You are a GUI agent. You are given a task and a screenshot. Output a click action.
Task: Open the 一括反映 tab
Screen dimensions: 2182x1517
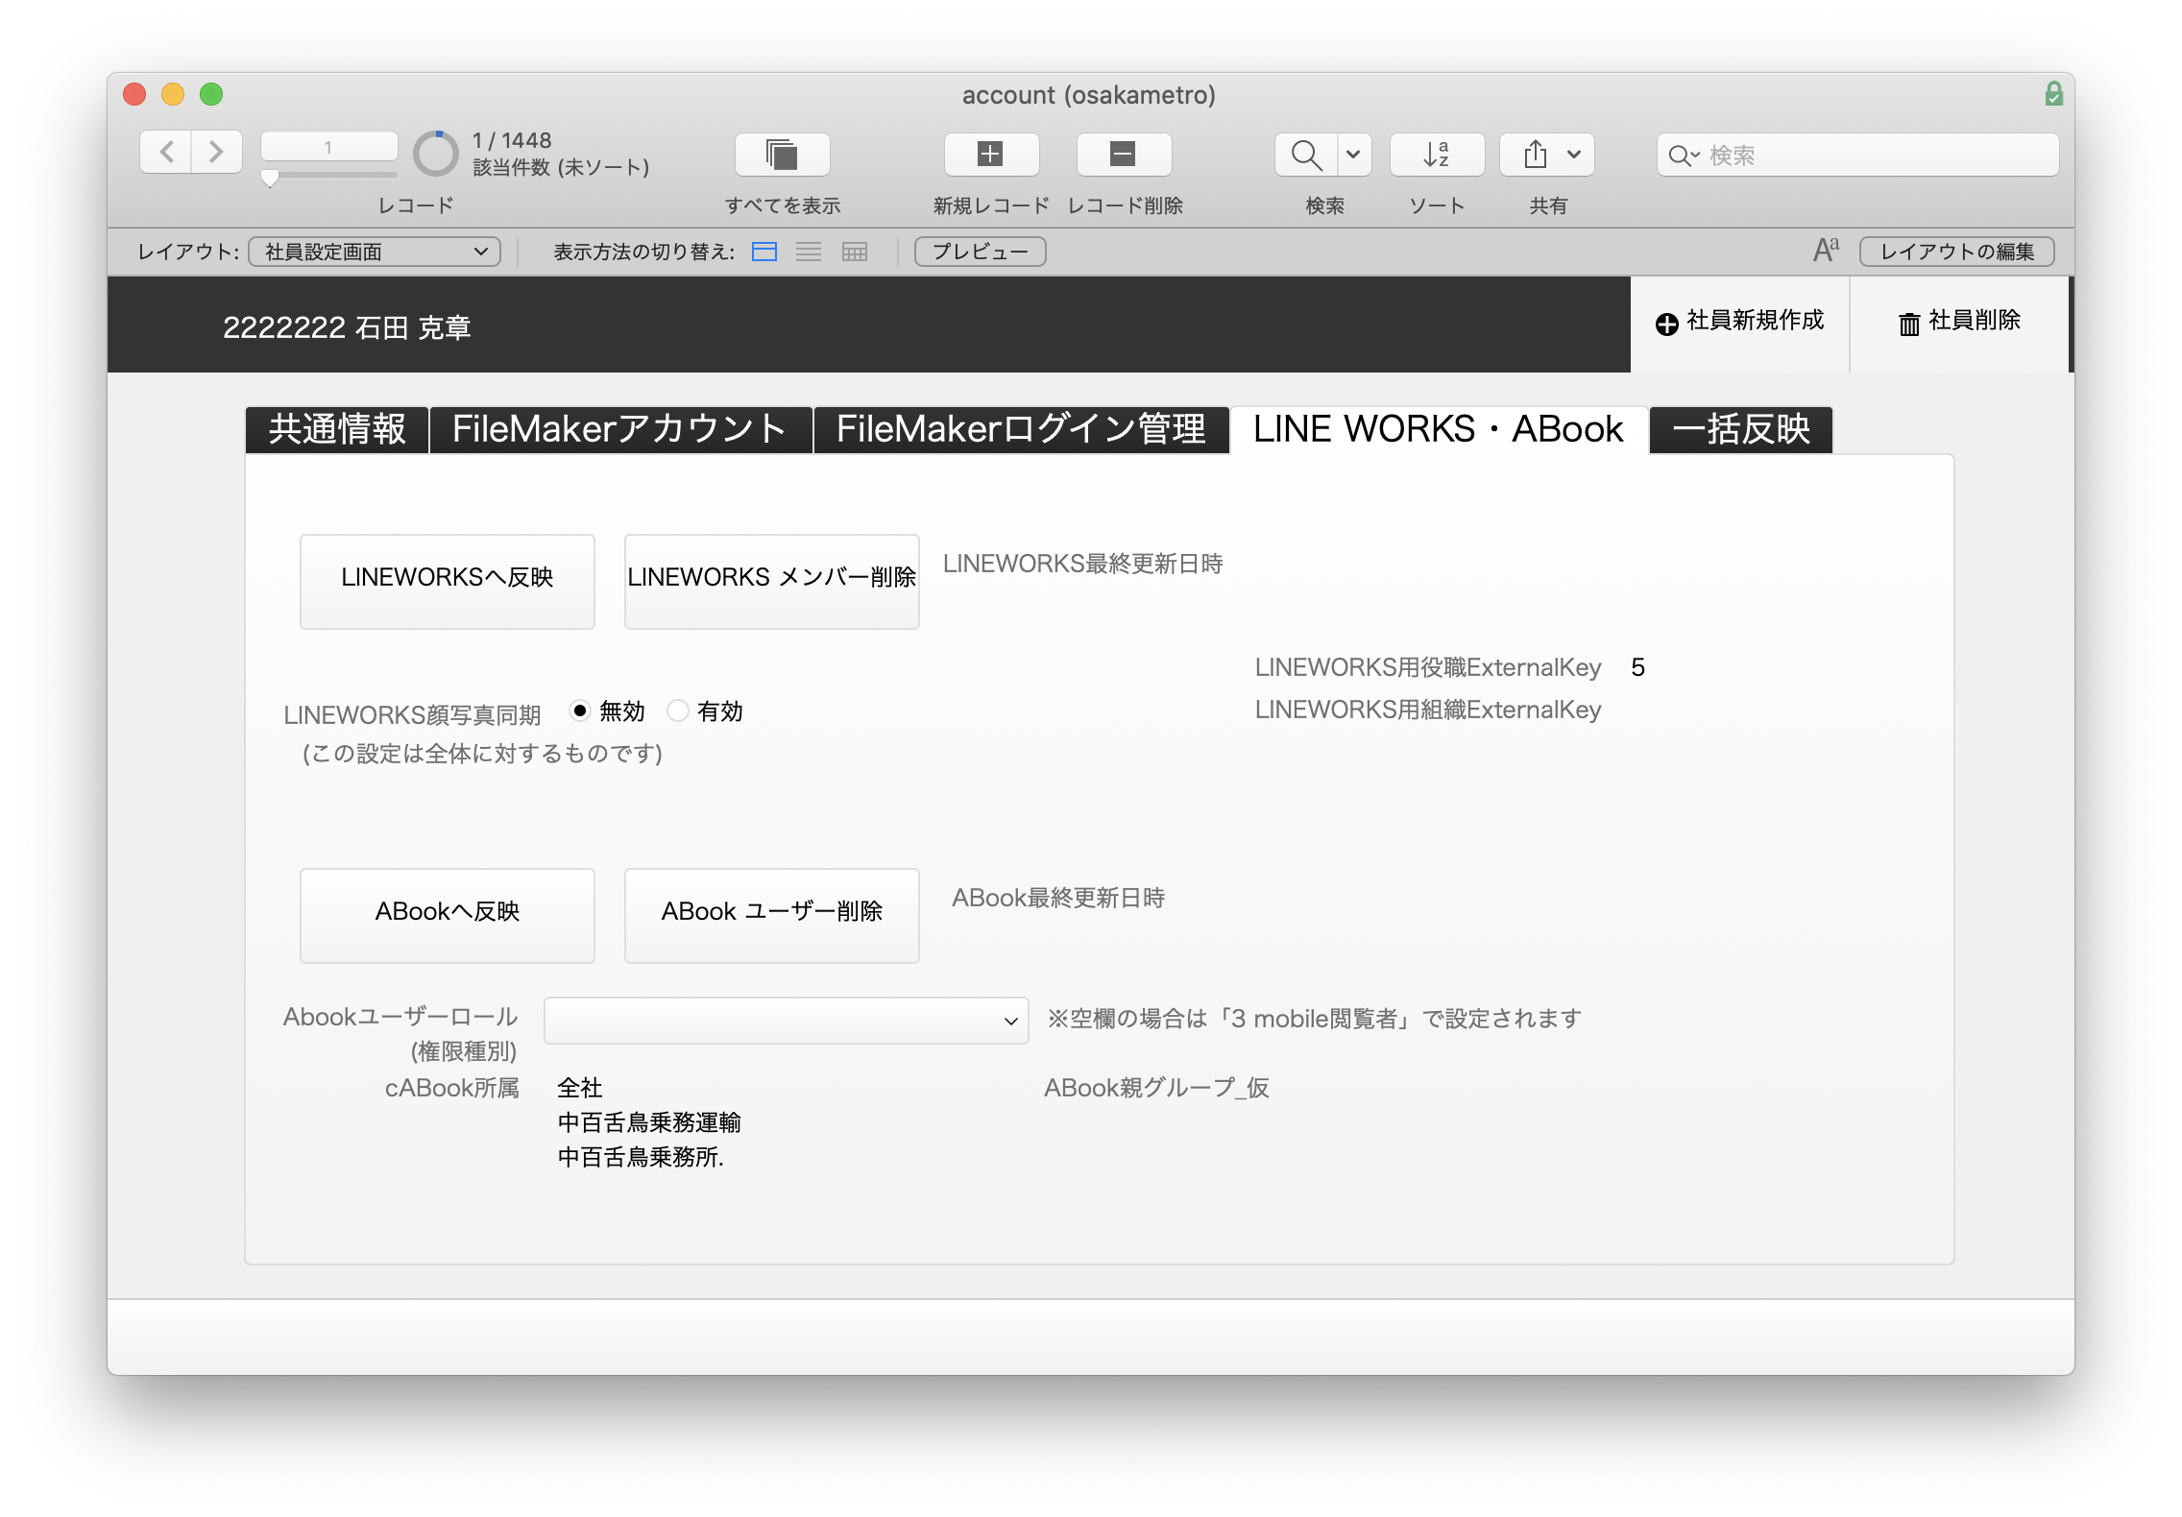1740,429
